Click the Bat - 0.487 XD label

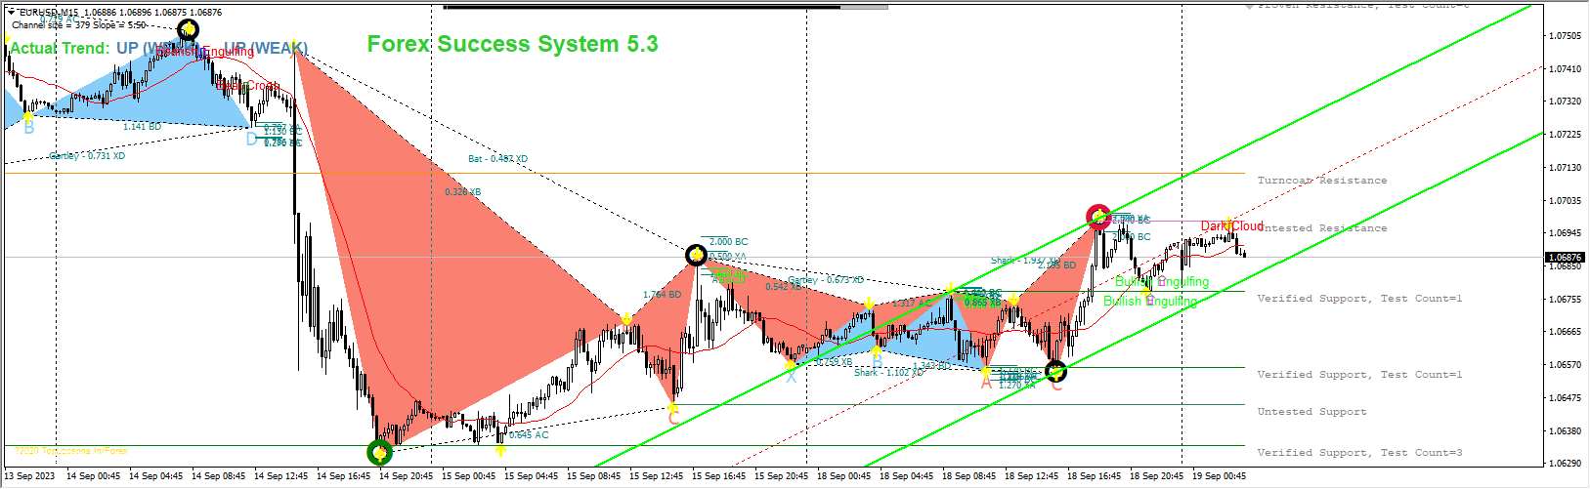[x=497, y=158]
